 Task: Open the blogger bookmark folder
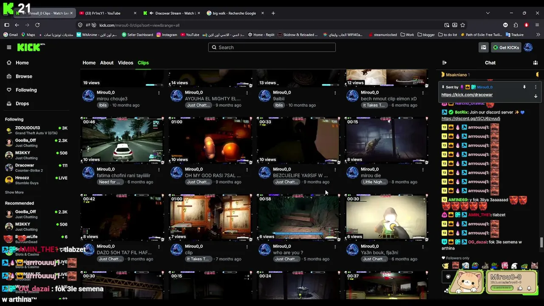pyautogui.click(x=426, y=35)
